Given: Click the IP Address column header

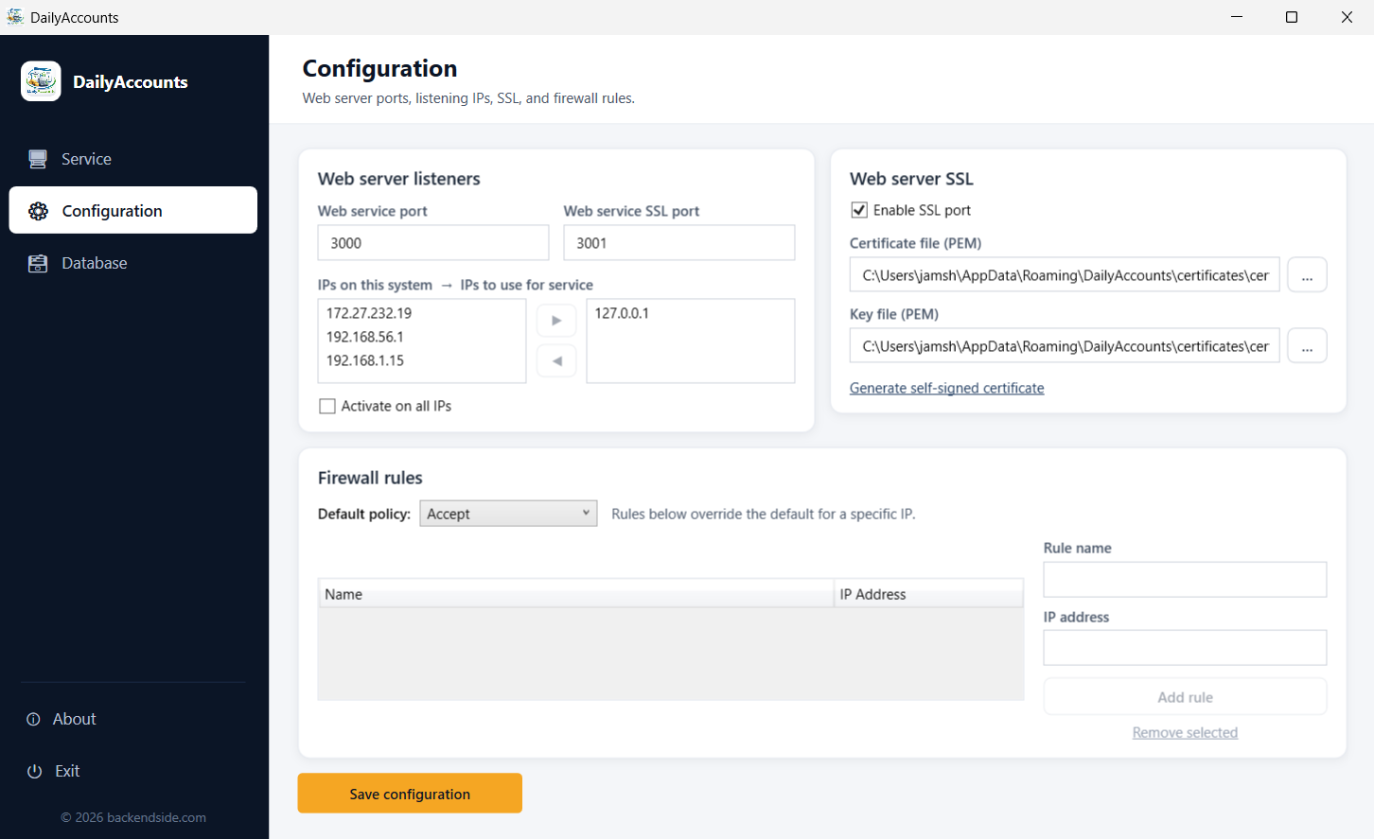Looking at the screenshot, I should coord(928,594).
